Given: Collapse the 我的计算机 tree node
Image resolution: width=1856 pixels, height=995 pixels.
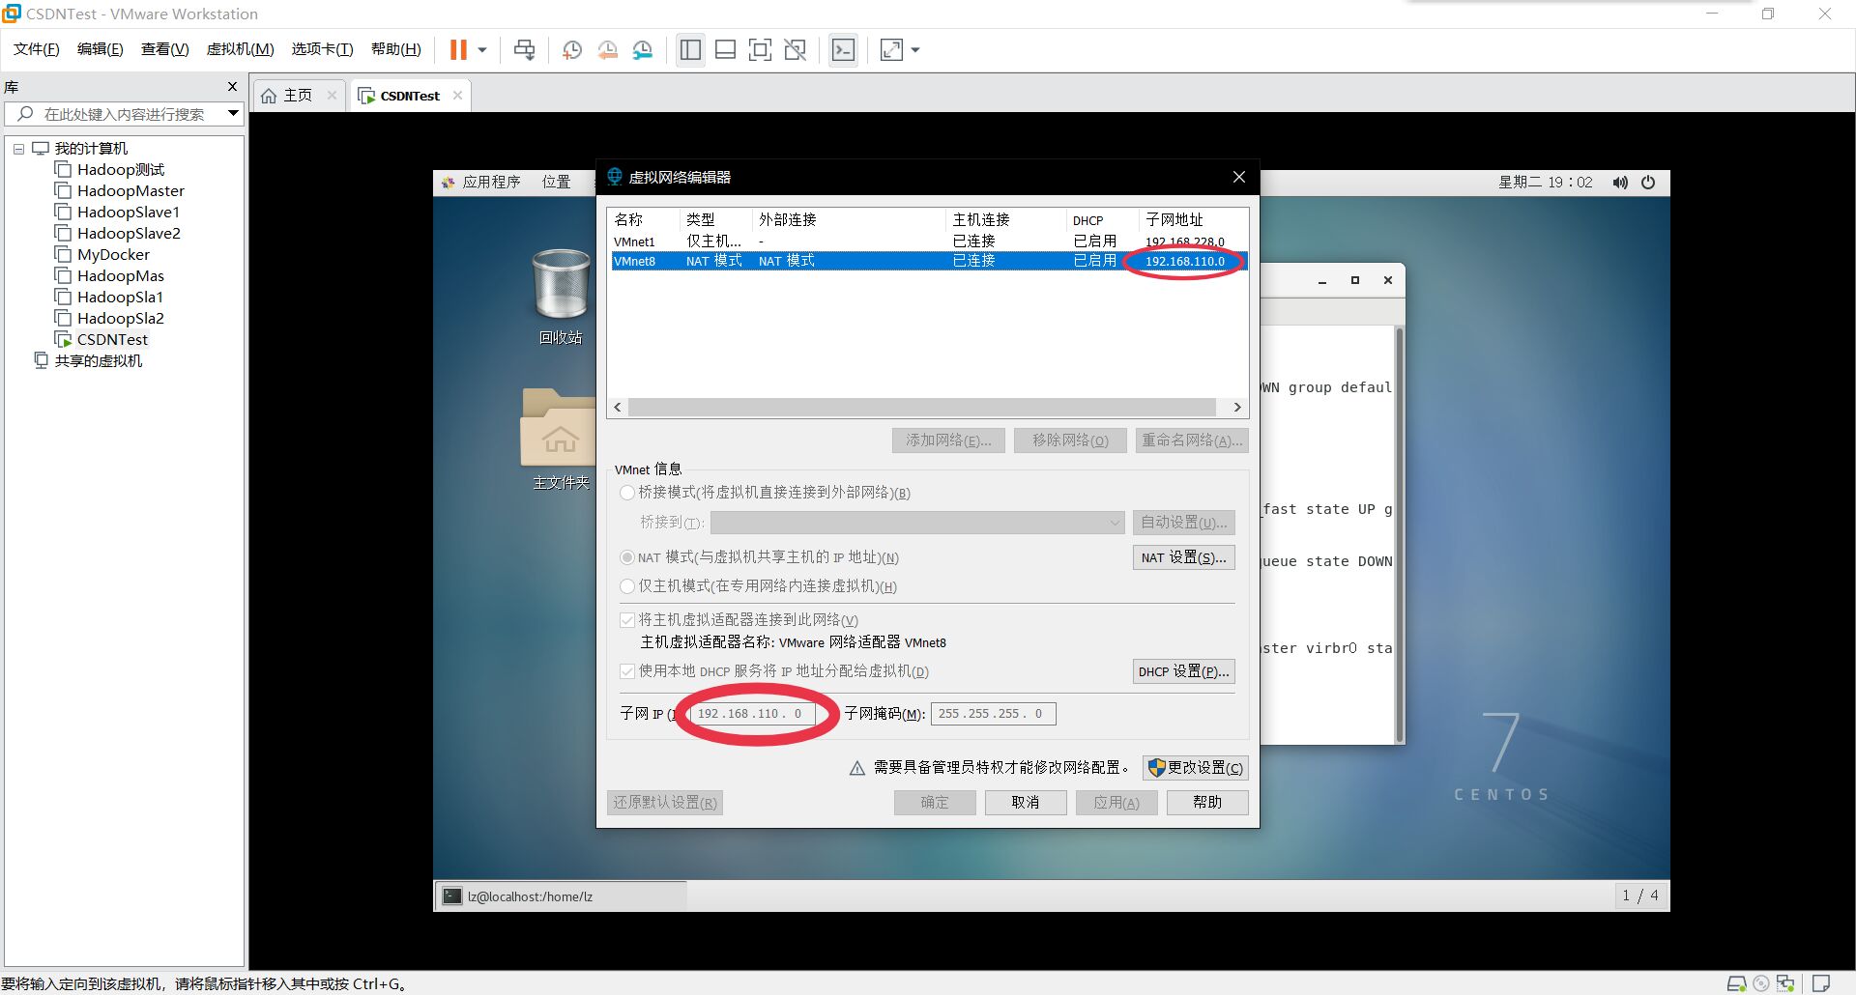Looking at the screenshot, I should 18,149.
